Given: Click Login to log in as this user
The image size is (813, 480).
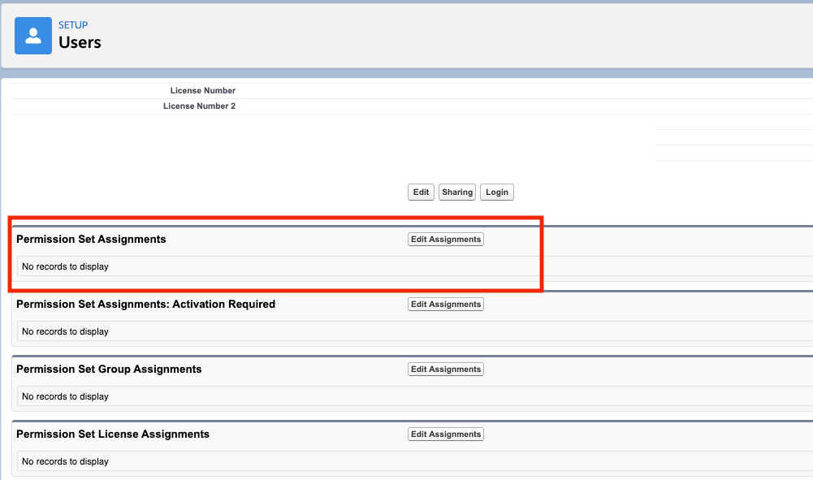Looking at the screenshot, I should pyautogui.click(x=496, y=192).
